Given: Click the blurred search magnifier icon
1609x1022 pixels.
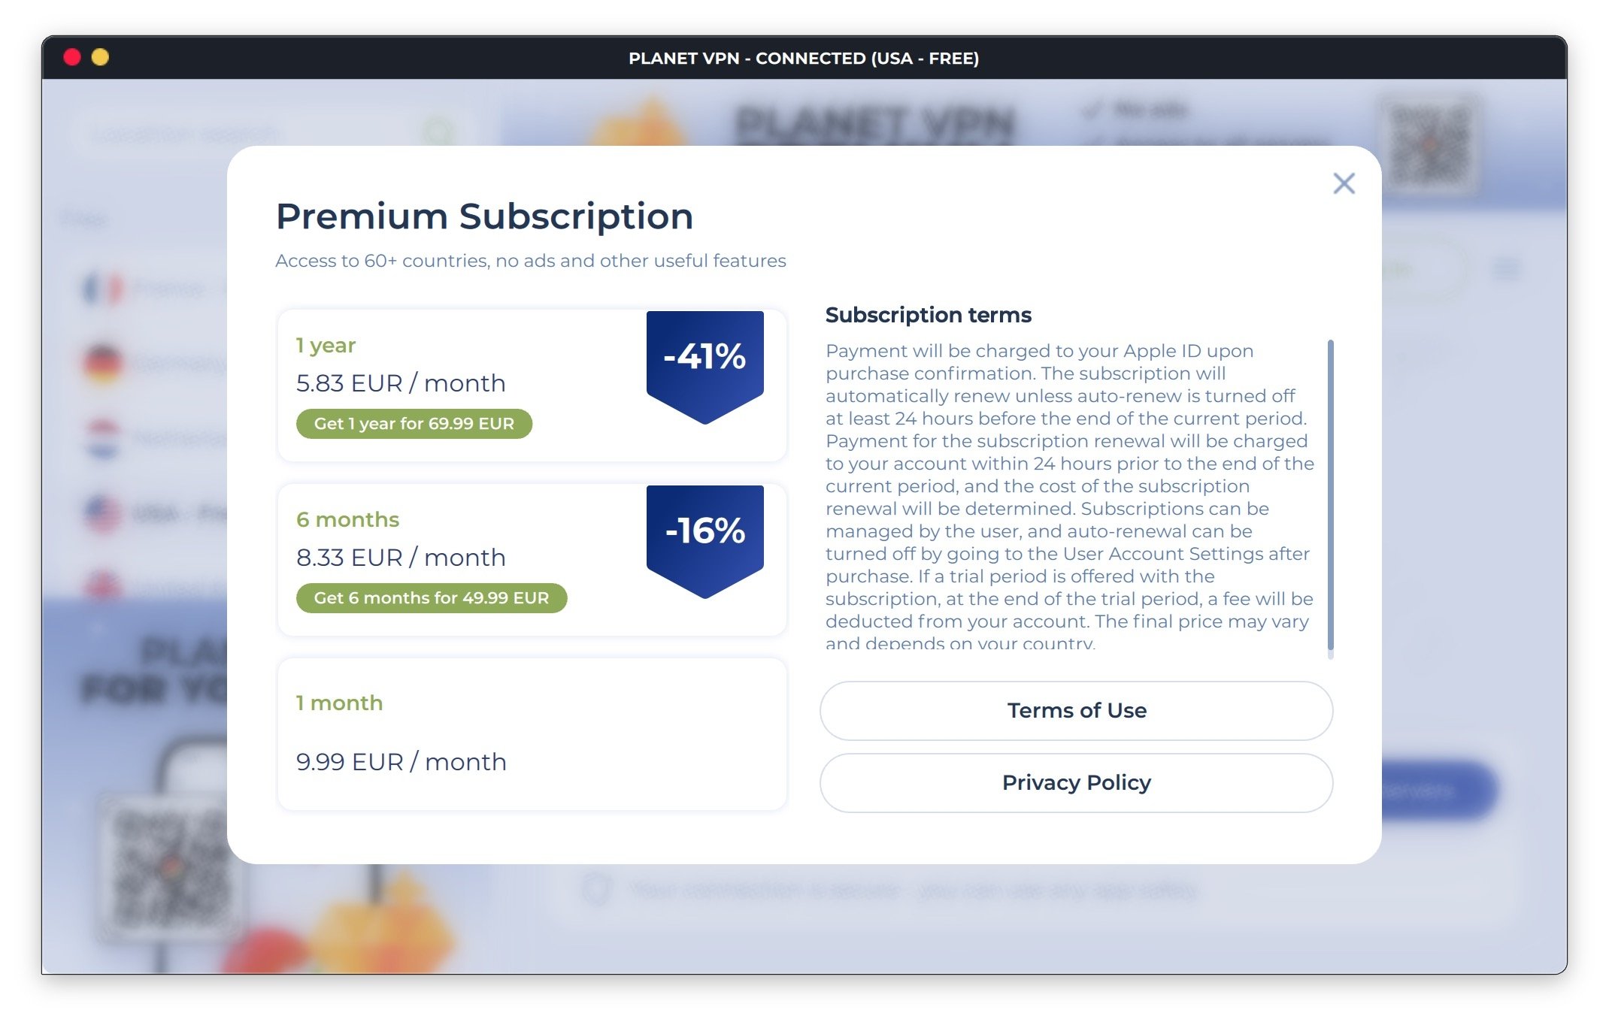Looking at the screenshot, I should [x=438, y=133].
